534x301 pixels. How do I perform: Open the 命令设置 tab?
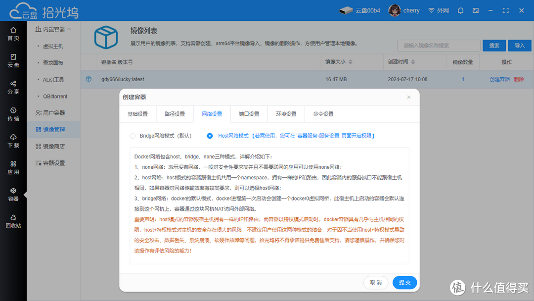[323, 113]
